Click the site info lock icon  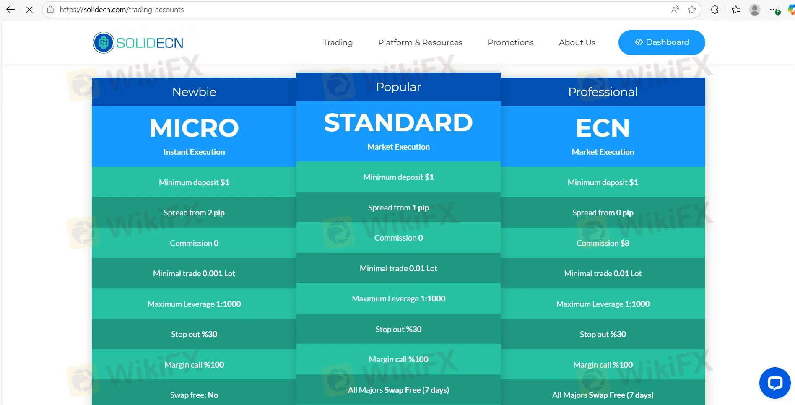click(50, 10)
